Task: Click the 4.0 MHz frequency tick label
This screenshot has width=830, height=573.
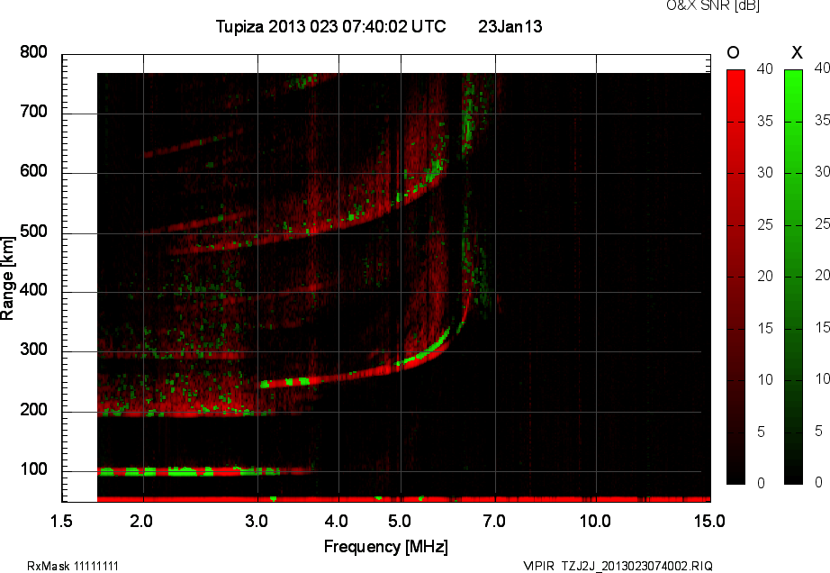Action: [336, 521]
